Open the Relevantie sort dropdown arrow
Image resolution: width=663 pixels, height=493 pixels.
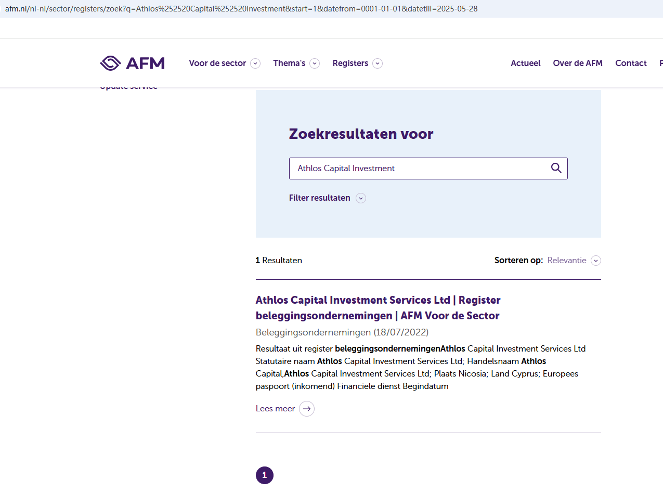(596, 261)
